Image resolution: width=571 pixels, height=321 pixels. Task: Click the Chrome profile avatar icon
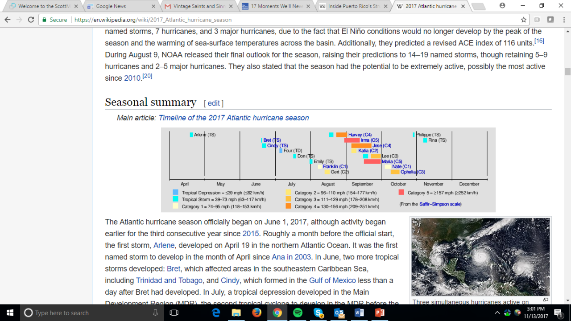pyautogui.click(x=503, y=6)
